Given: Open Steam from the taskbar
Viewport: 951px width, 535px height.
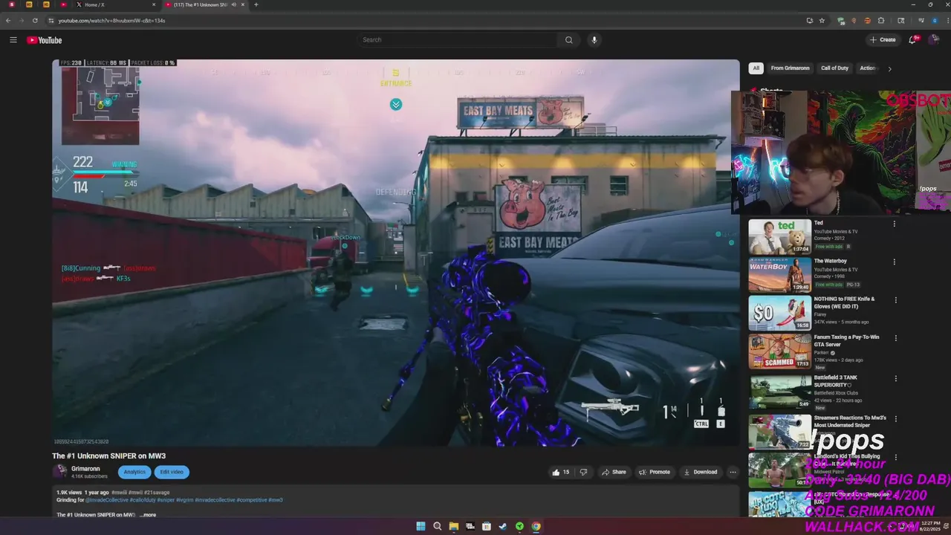Looking at the screenshot, I should point(503,526).
